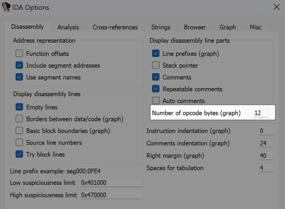Viewport: 285px width, 209px height.
Task: Go to the Graph tab
Action: [x=227, y=27]
